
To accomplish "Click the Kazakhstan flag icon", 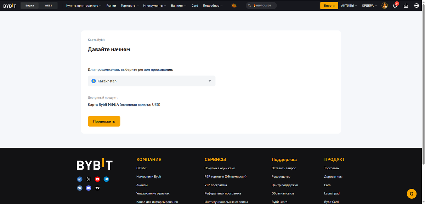I will (x=93, y=81).
